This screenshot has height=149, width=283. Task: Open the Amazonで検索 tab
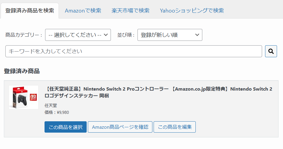point(83,10)
